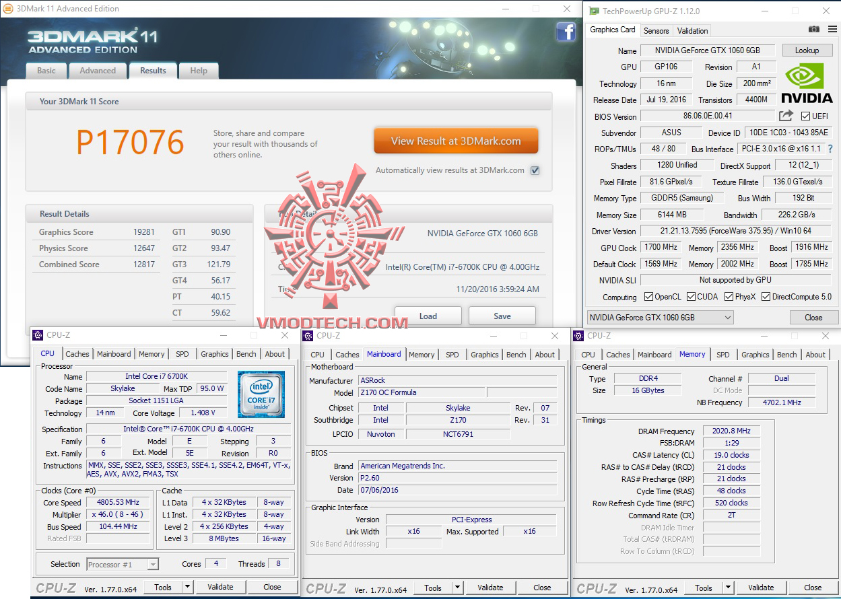The image size is (841, 599).
Task: Click the CPU-Z icon in the title bar
Action: tap(38, 335)
